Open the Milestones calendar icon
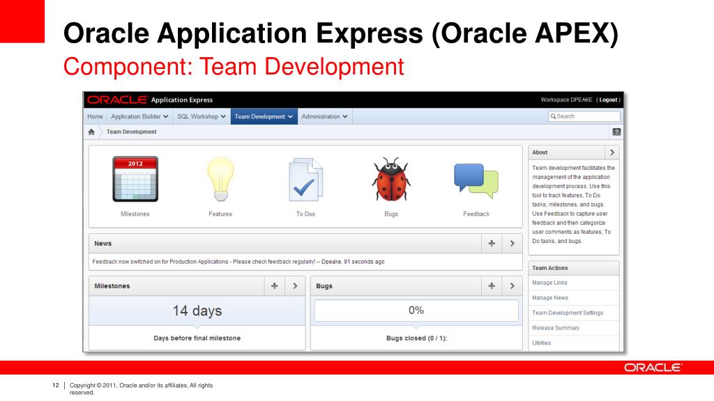The height and width of the screenshot is (401, 714). [135, 180]
